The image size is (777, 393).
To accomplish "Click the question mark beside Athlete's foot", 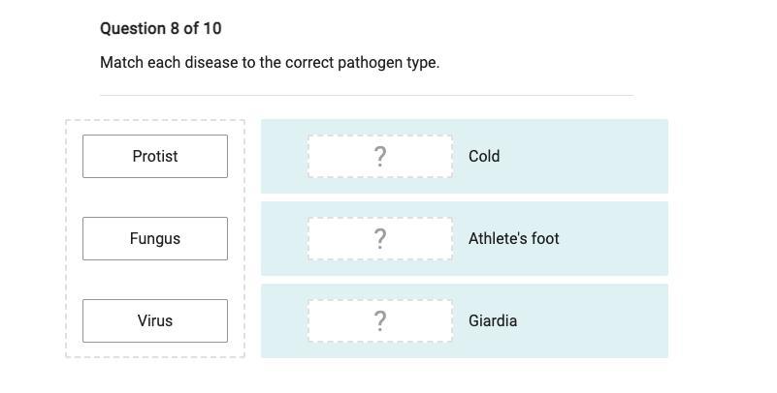I will pyautogui.click(x=380, y=238).
